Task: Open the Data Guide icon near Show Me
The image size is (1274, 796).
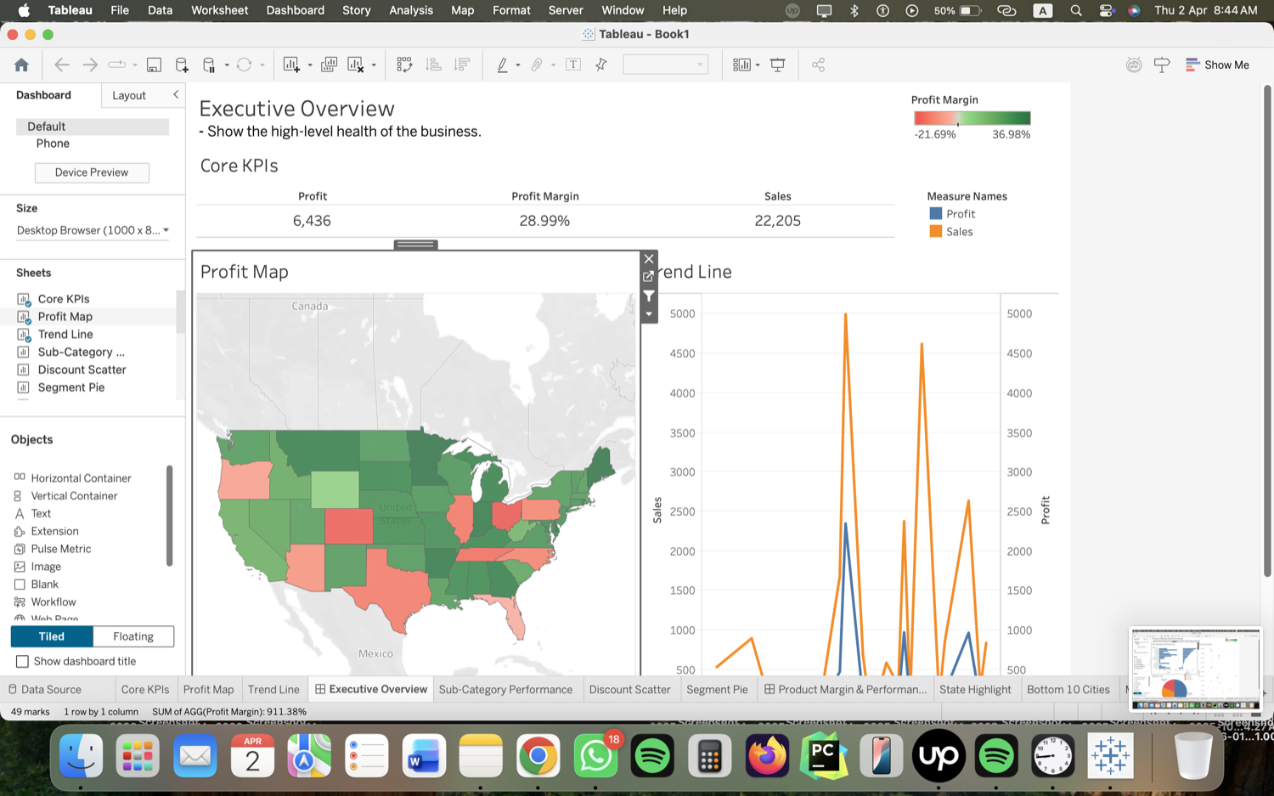Action: point(1134,65)
